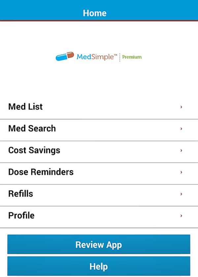Open the Profile section
This screenshot has height=277, width=198.
tap(99, 217)
